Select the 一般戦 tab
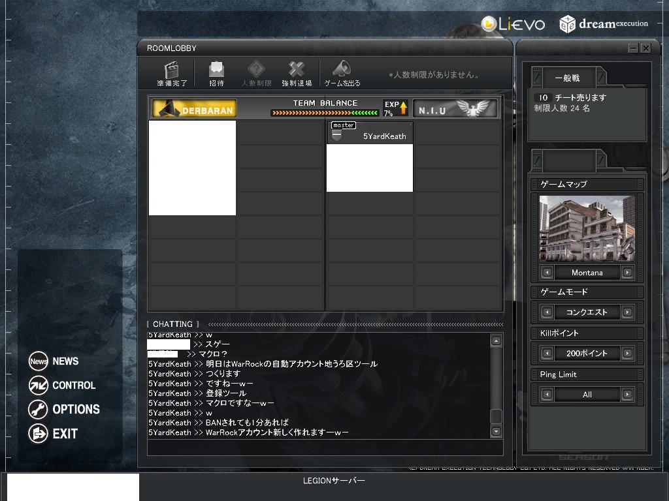Image resolution: width=669 pixels, height=501 pixels. coord(567,78)
